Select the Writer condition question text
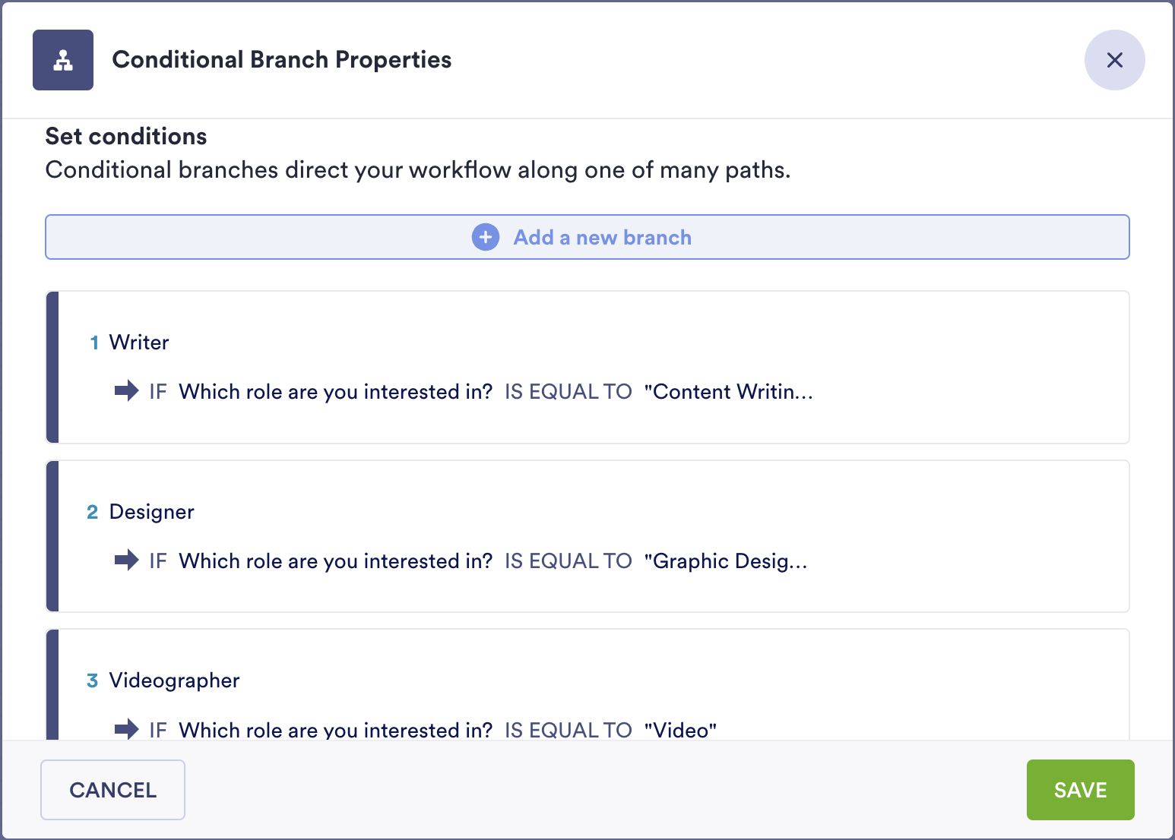 [x=335, y=392]
